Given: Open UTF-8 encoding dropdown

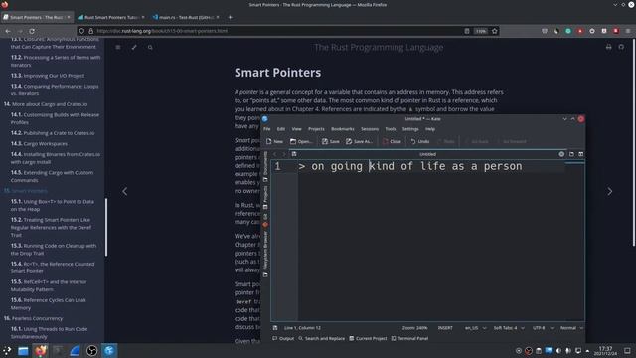Looking at the screenshot, I should coord(543,328).
